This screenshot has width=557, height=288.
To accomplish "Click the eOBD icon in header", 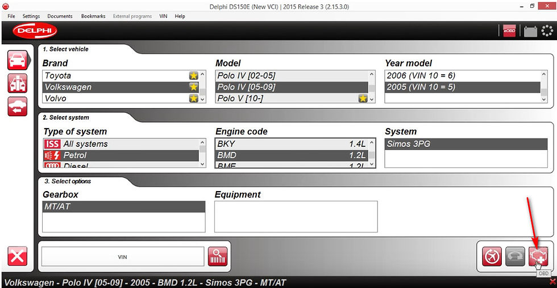I will pyautogui.click(x=509, y=31).
